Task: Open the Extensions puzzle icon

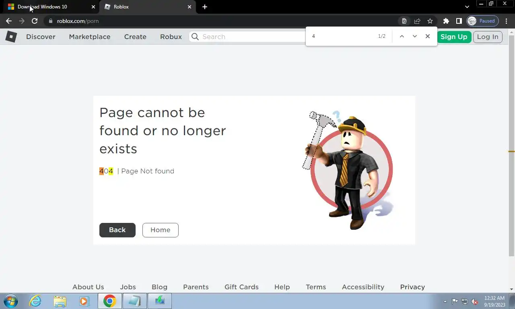Action: coord(446,21)
